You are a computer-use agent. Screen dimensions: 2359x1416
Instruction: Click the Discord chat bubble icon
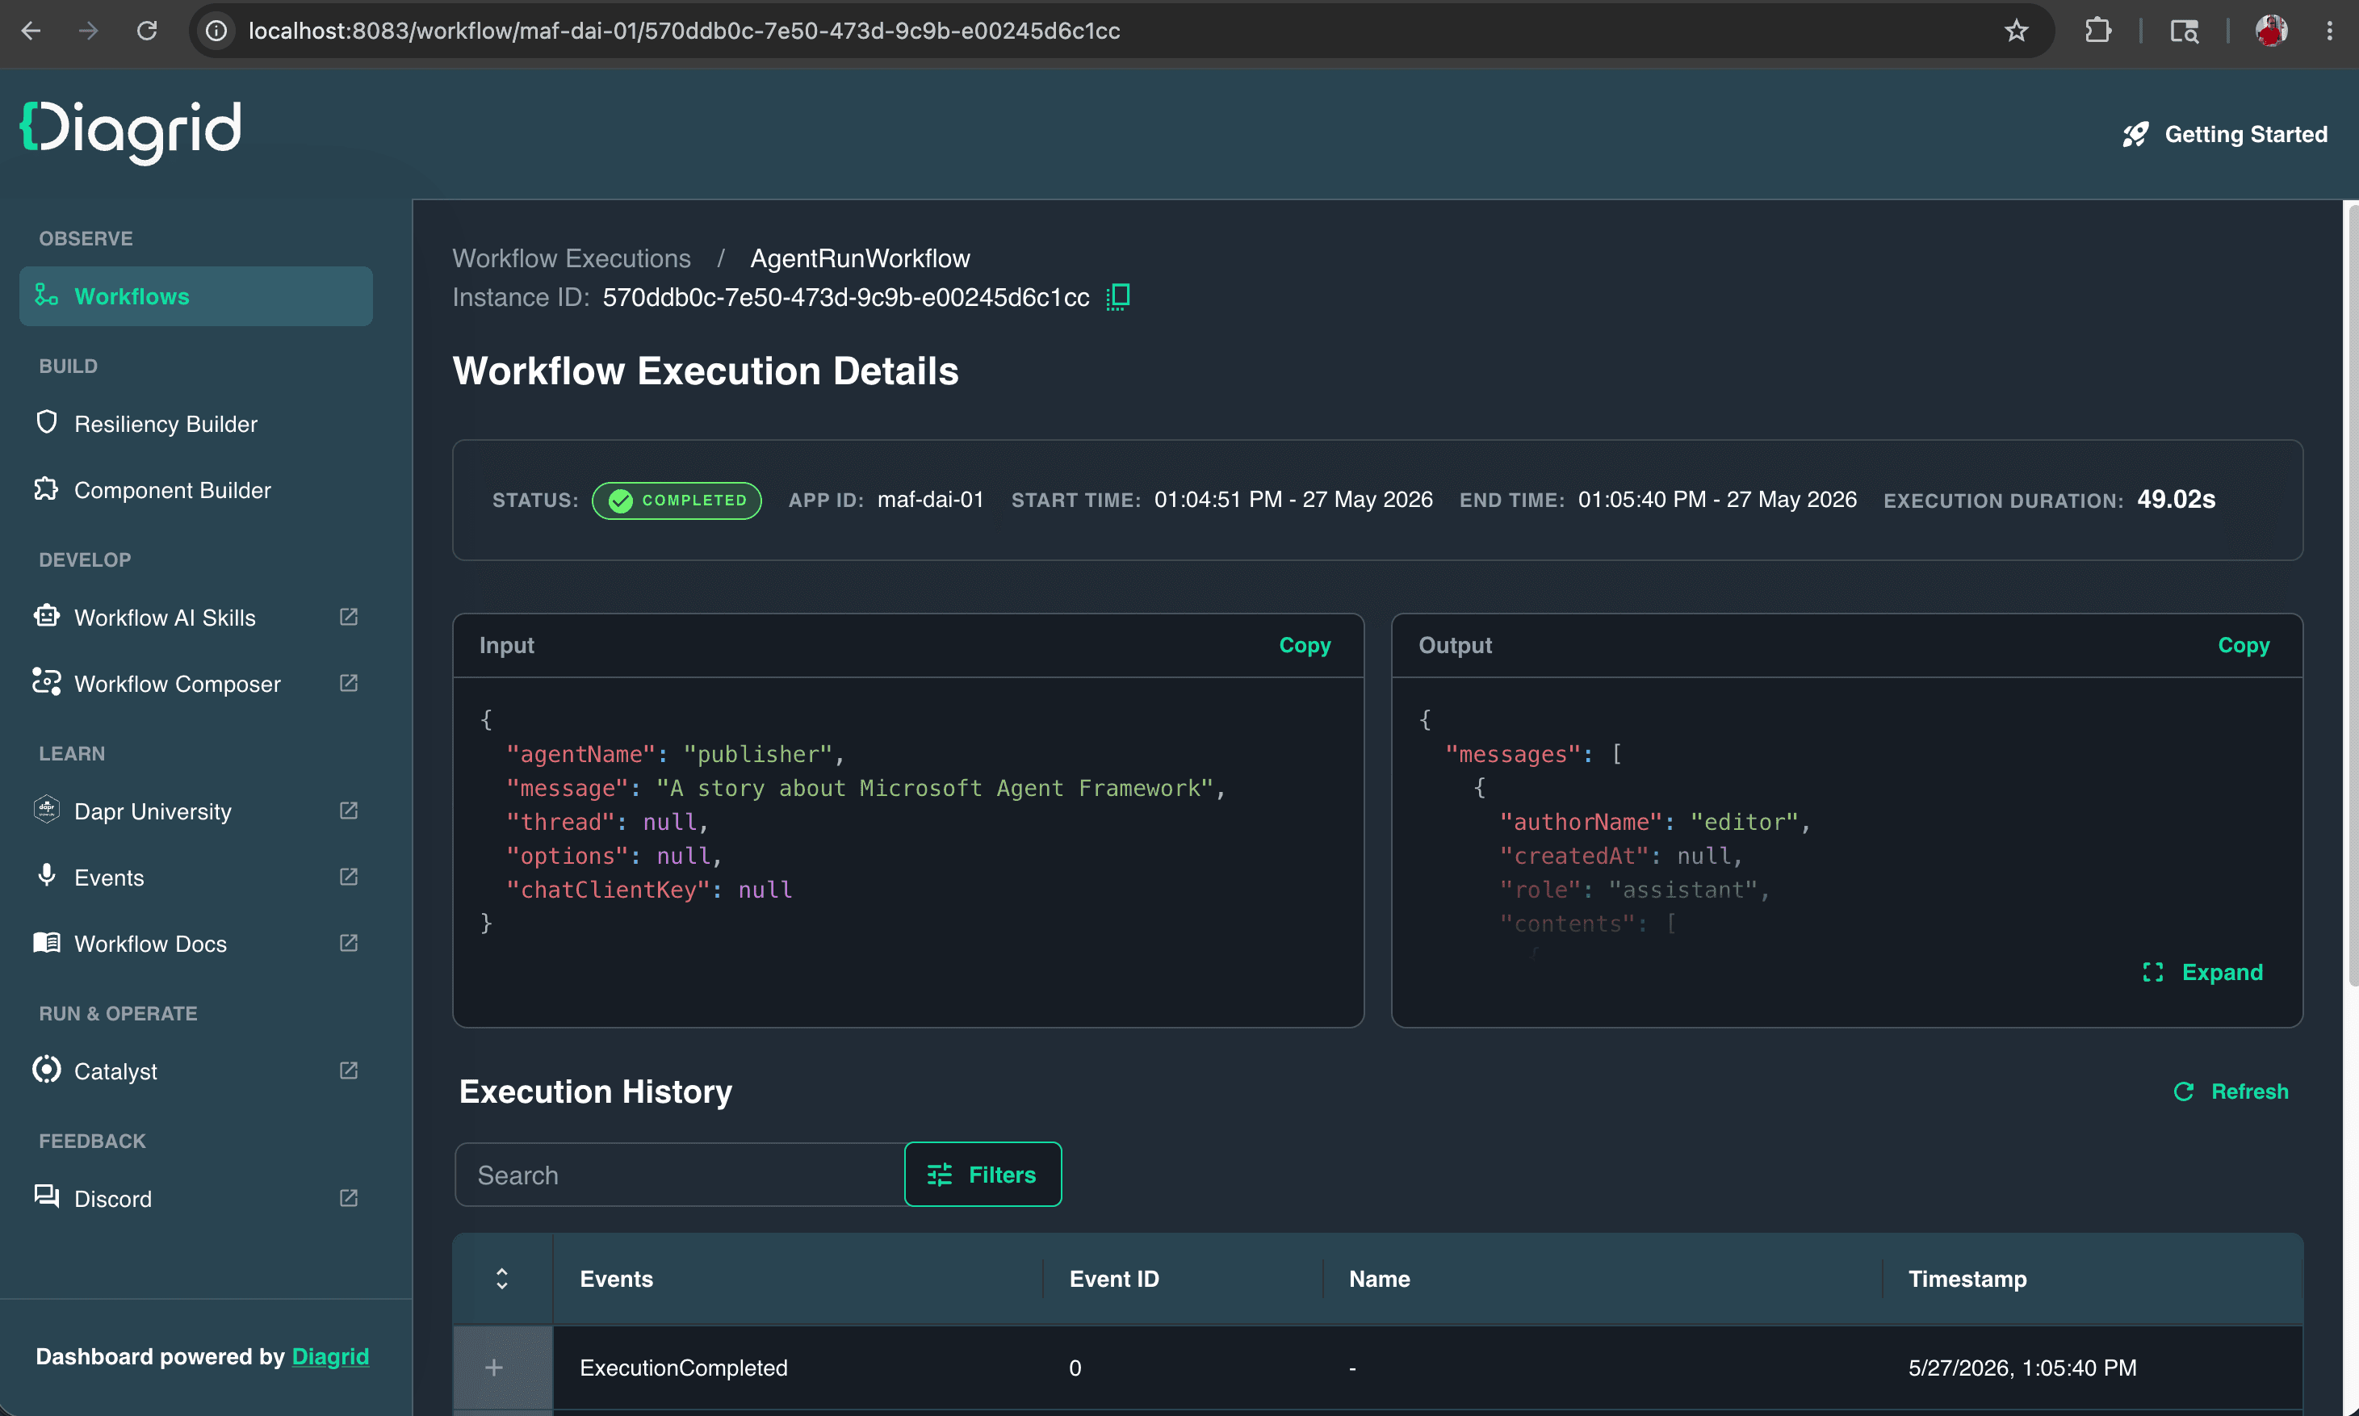[46, 1196]
